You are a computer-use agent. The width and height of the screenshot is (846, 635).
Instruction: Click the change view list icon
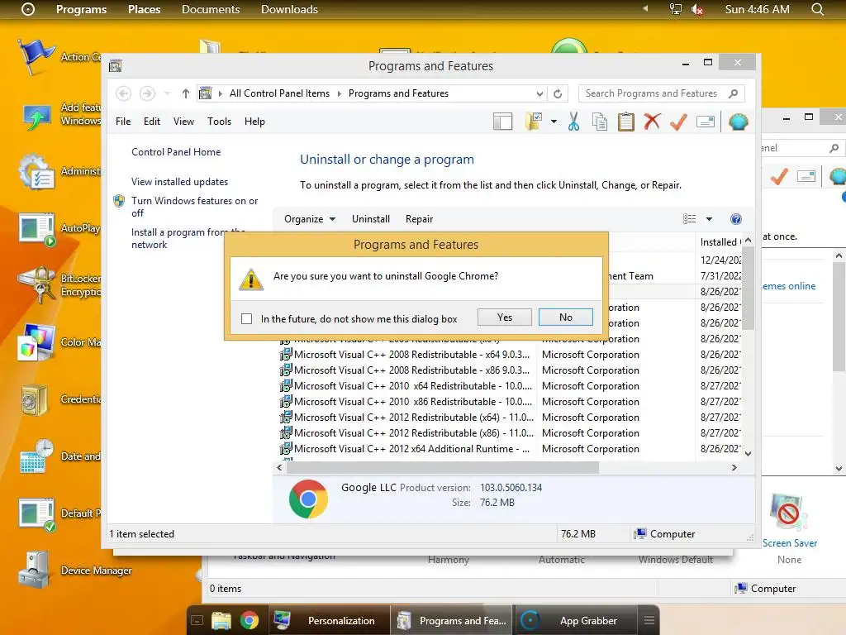tap(689, 218)
